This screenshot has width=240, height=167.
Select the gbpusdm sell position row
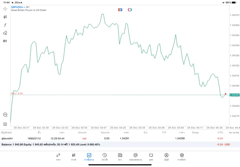(112, 138)
